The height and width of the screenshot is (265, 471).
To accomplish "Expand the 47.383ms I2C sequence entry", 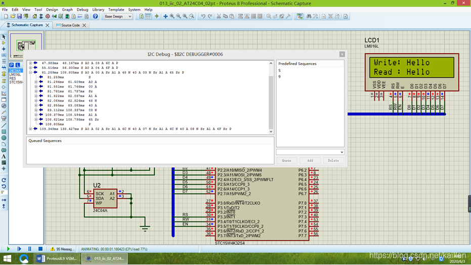I will click(30, 63).
